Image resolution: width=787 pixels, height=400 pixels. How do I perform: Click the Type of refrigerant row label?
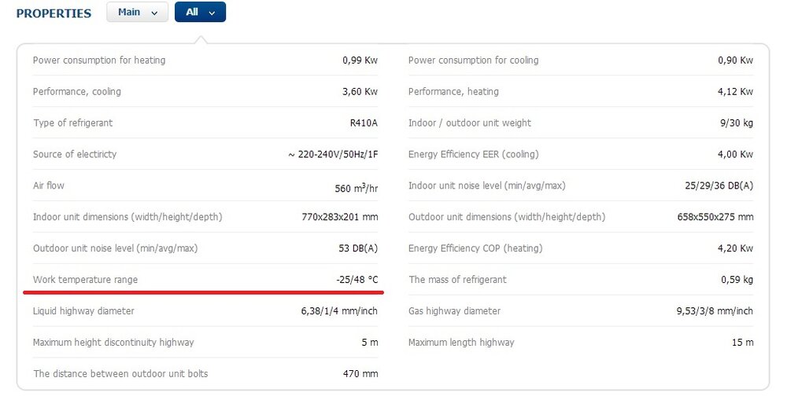[72, 123]
